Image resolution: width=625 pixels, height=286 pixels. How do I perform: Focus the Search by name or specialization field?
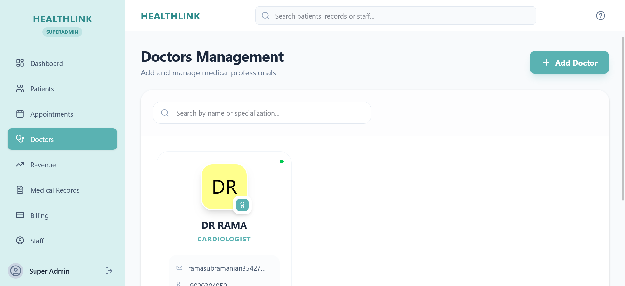click(262, 113)
